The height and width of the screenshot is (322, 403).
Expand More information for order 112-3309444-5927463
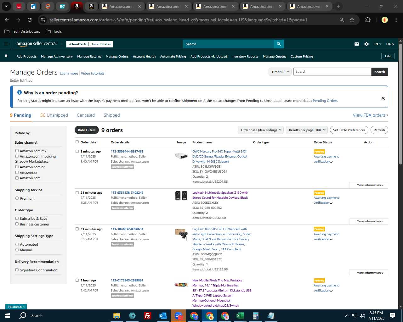(x=369, y=185)
